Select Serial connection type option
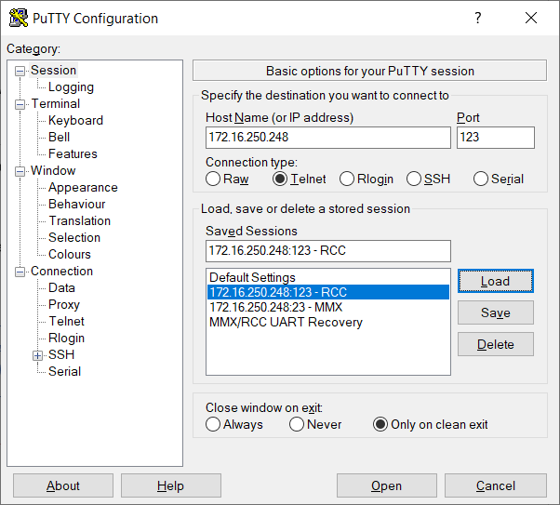The width and height of the screenshot is (560, 505). click(x=481, y=179)
